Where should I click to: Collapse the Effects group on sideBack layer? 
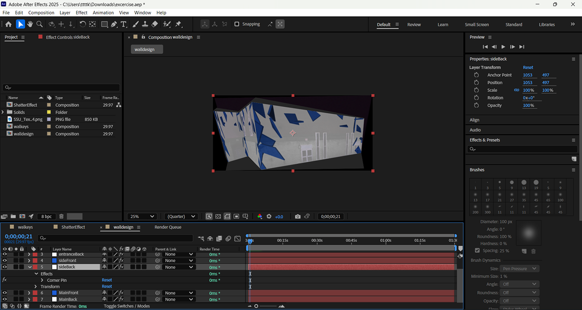point(37,274)
